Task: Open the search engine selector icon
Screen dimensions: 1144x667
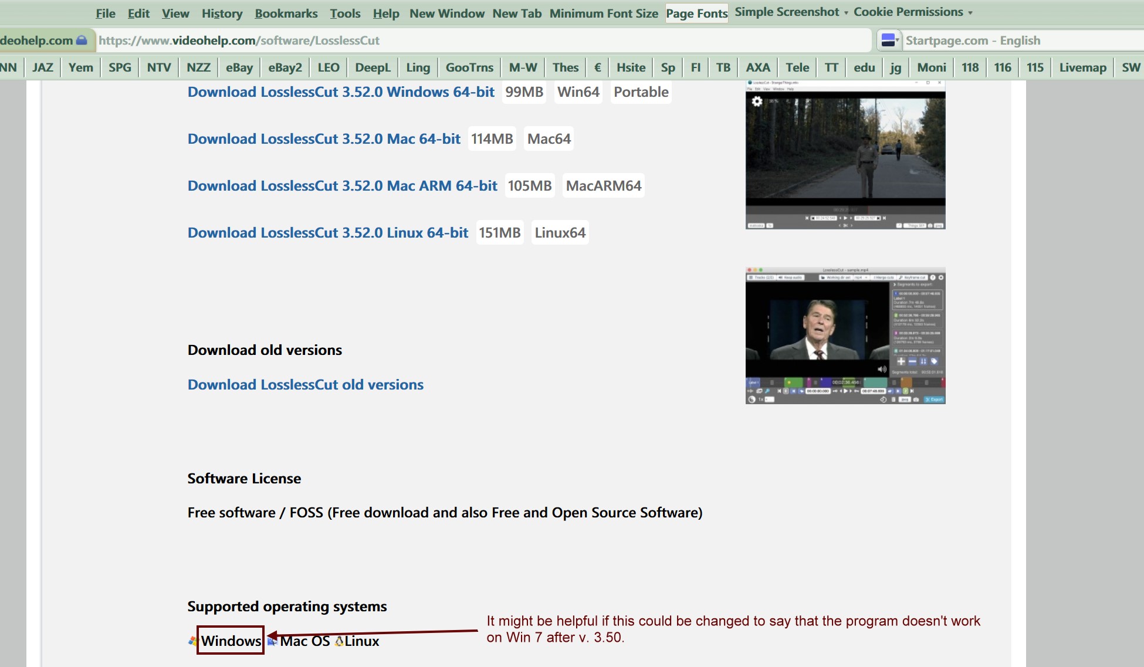Action: pyautogui.click(x=889, y=40)
